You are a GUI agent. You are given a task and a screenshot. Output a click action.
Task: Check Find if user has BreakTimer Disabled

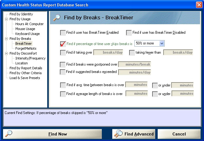129,32
